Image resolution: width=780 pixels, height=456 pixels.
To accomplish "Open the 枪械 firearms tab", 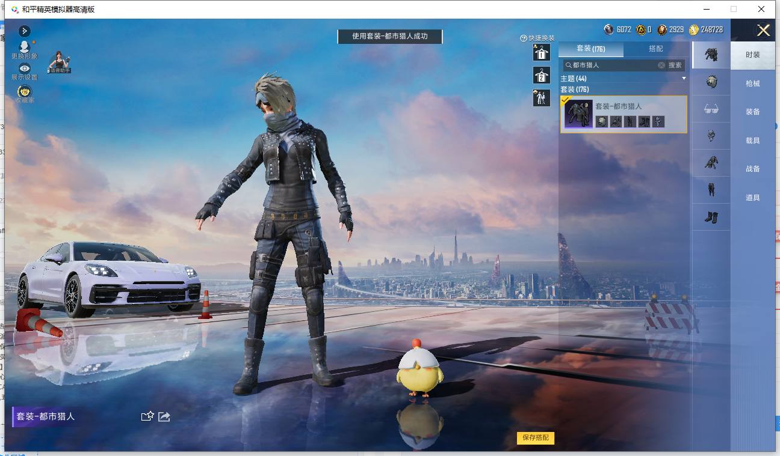I will click(753, 84).
